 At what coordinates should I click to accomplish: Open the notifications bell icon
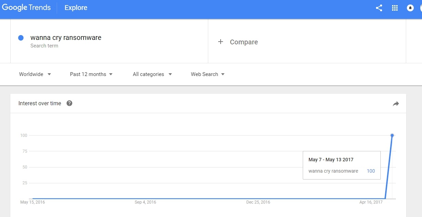coord(410,8)
